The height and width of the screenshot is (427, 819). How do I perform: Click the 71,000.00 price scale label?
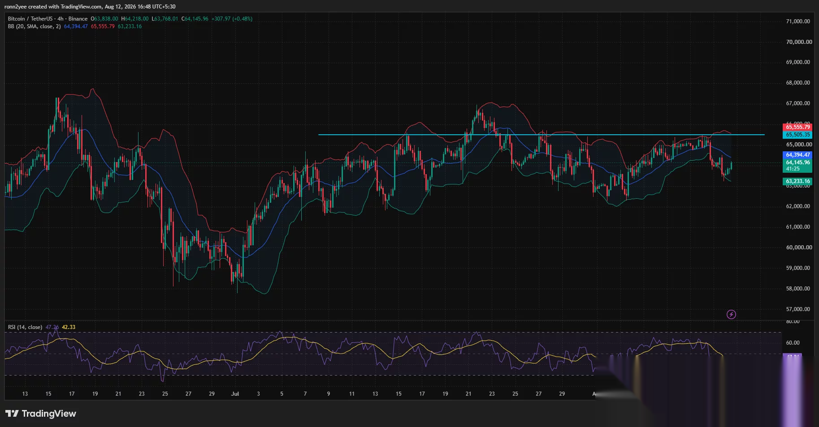798,21
